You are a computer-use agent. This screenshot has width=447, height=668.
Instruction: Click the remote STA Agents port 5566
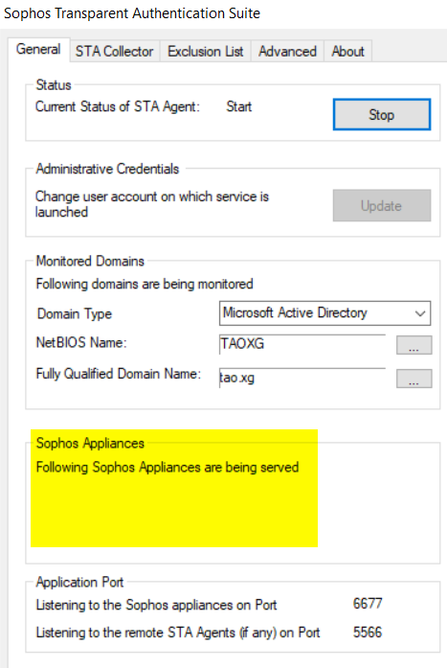point(368,633)
